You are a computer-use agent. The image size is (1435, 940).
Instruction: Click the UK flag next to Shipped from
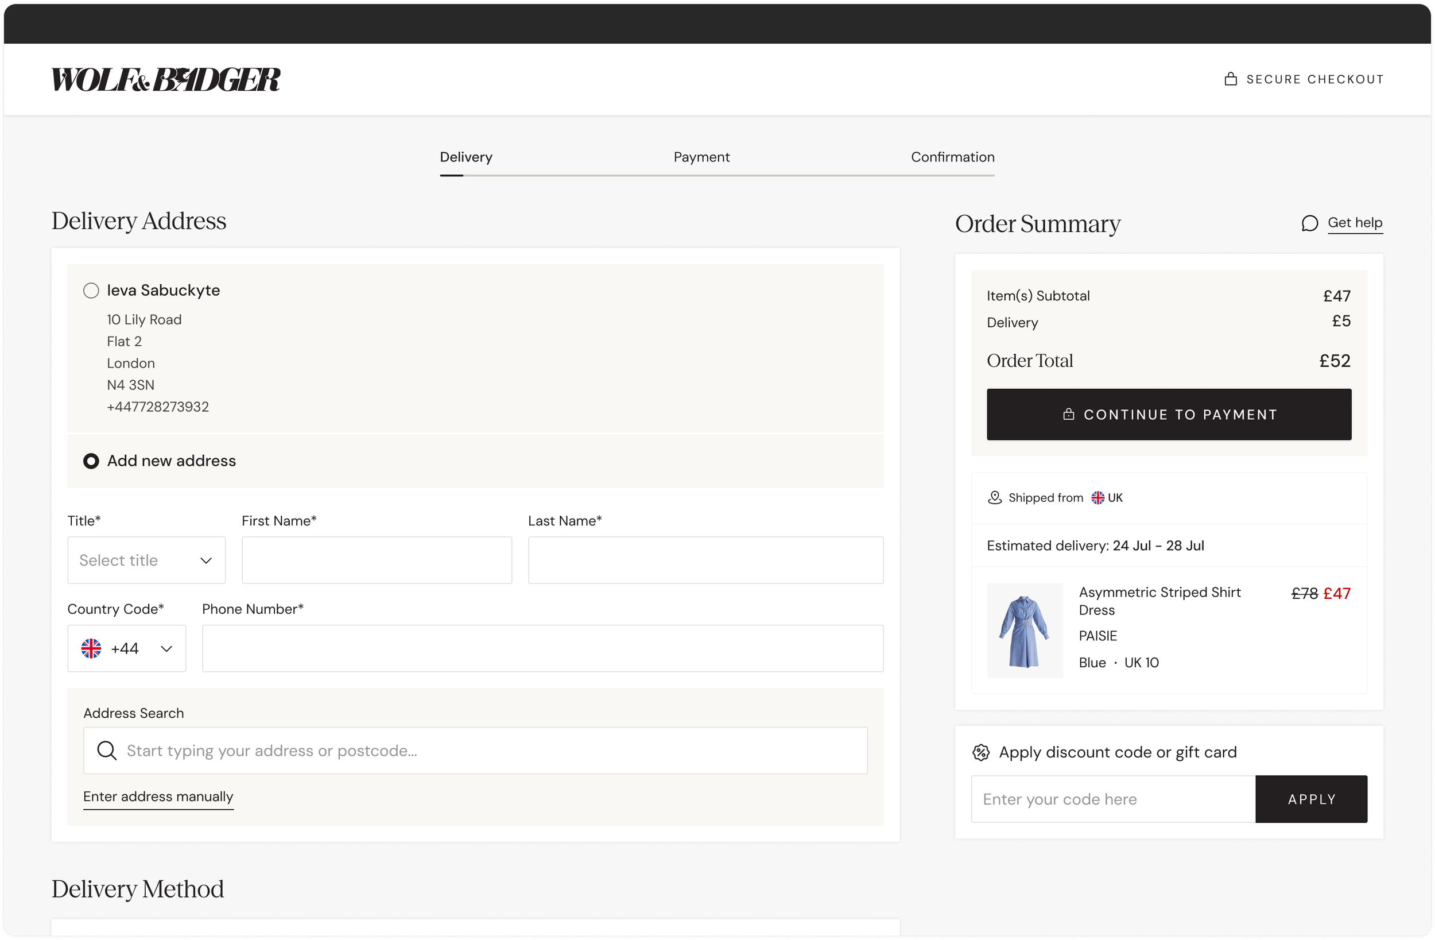1097,497
